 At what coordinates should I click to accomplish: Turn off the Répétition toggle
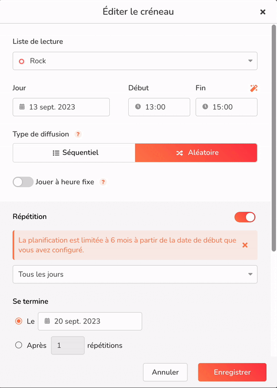click(245, 217)
